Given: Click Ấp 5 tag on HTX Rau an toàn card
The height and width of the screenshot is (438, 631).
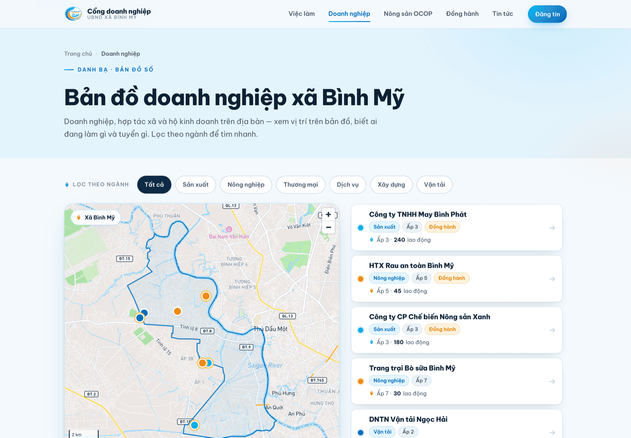Looking at the screenshot, I should (x=421, y=278).
